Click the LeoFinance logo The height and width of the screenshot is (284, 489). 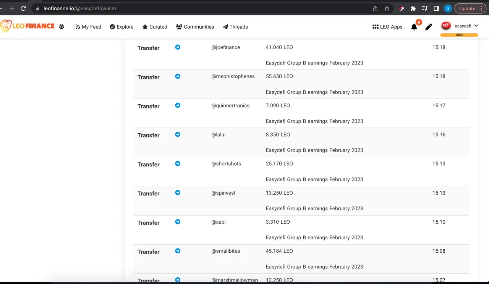coord(27,26)
